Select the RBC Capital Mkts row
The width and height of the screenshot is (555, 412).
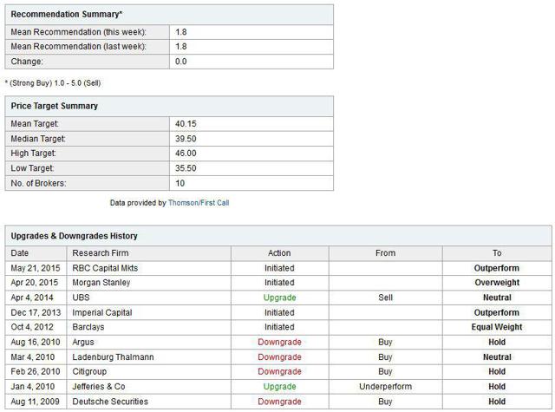point(278,268)
